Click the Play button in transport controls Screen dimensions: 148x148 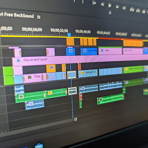point(110,5)
